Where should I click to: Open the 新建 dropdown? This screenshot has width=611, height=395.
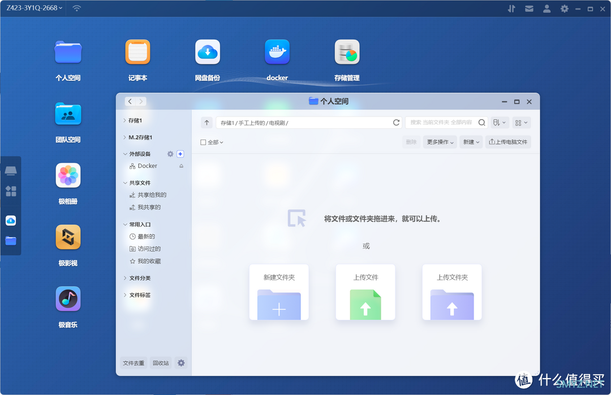pyautogui.click(x=471, y=142)
